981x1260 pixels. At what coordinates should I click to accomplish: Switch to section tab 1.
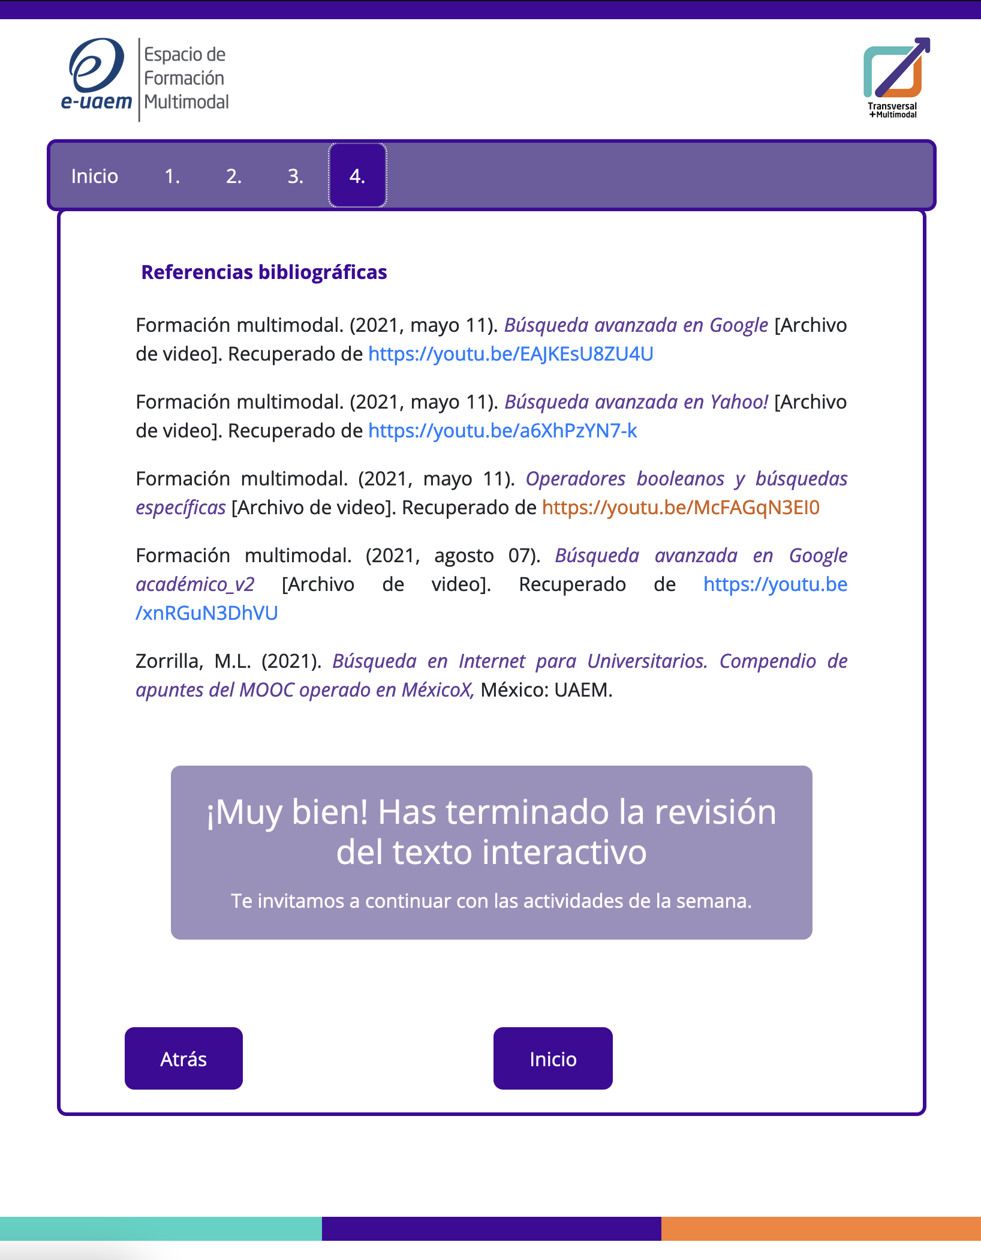point(172,176)
